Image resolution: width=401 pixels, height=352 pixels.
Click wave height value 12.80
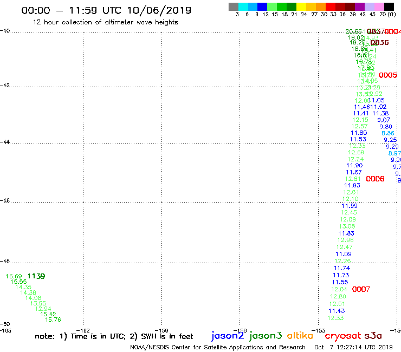tap(338, 297)
